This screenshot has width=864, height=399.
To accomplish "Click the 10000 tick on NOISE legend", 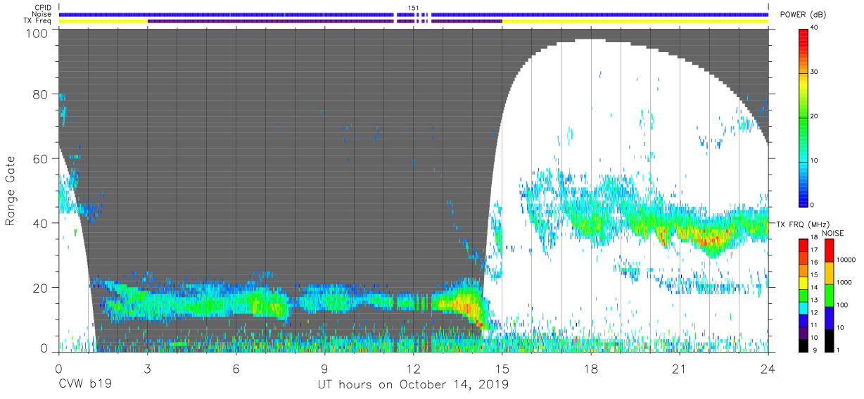I will tap(846, 258).
